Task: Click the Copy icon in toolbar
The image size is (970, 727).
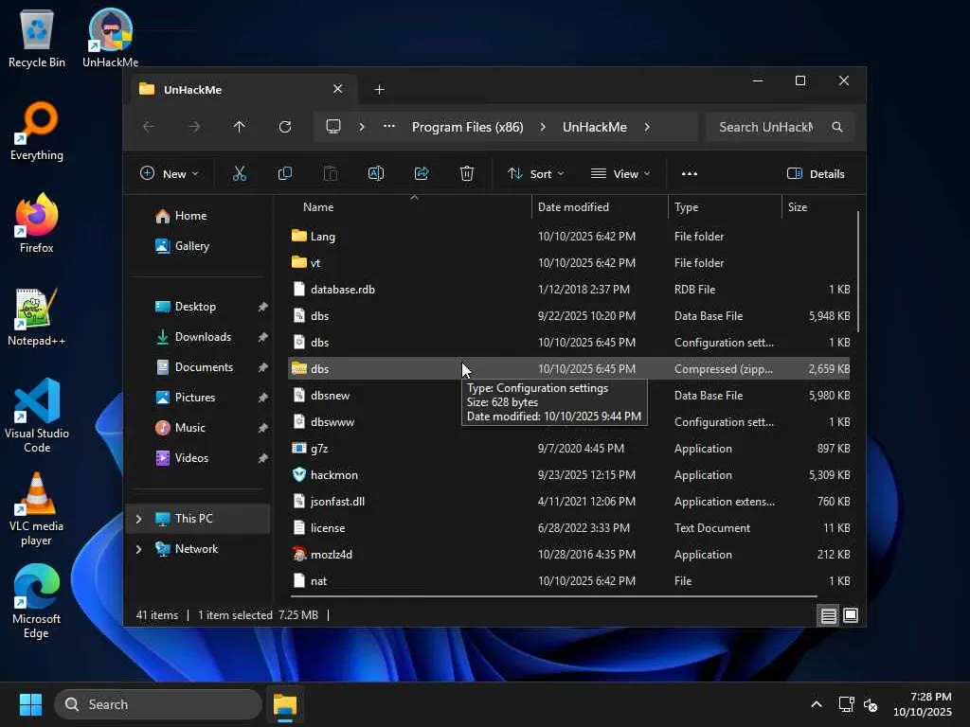Action: [x=284, y=174]
